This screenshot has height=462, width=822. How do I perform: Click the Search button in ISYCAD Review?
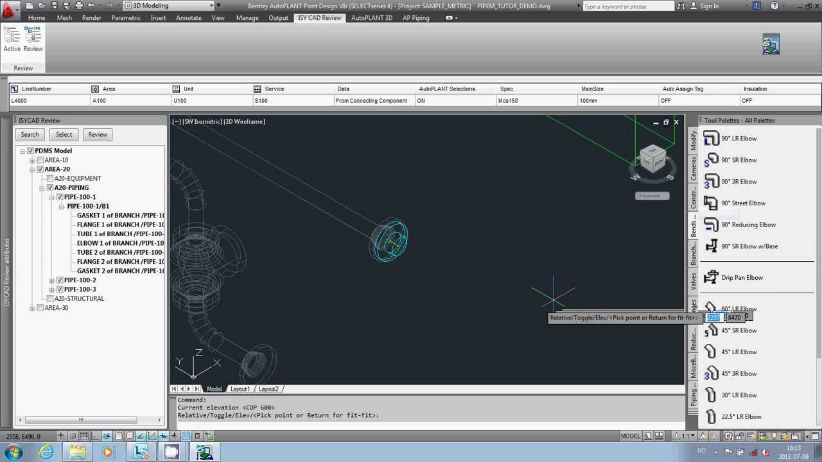click(30, 135)
